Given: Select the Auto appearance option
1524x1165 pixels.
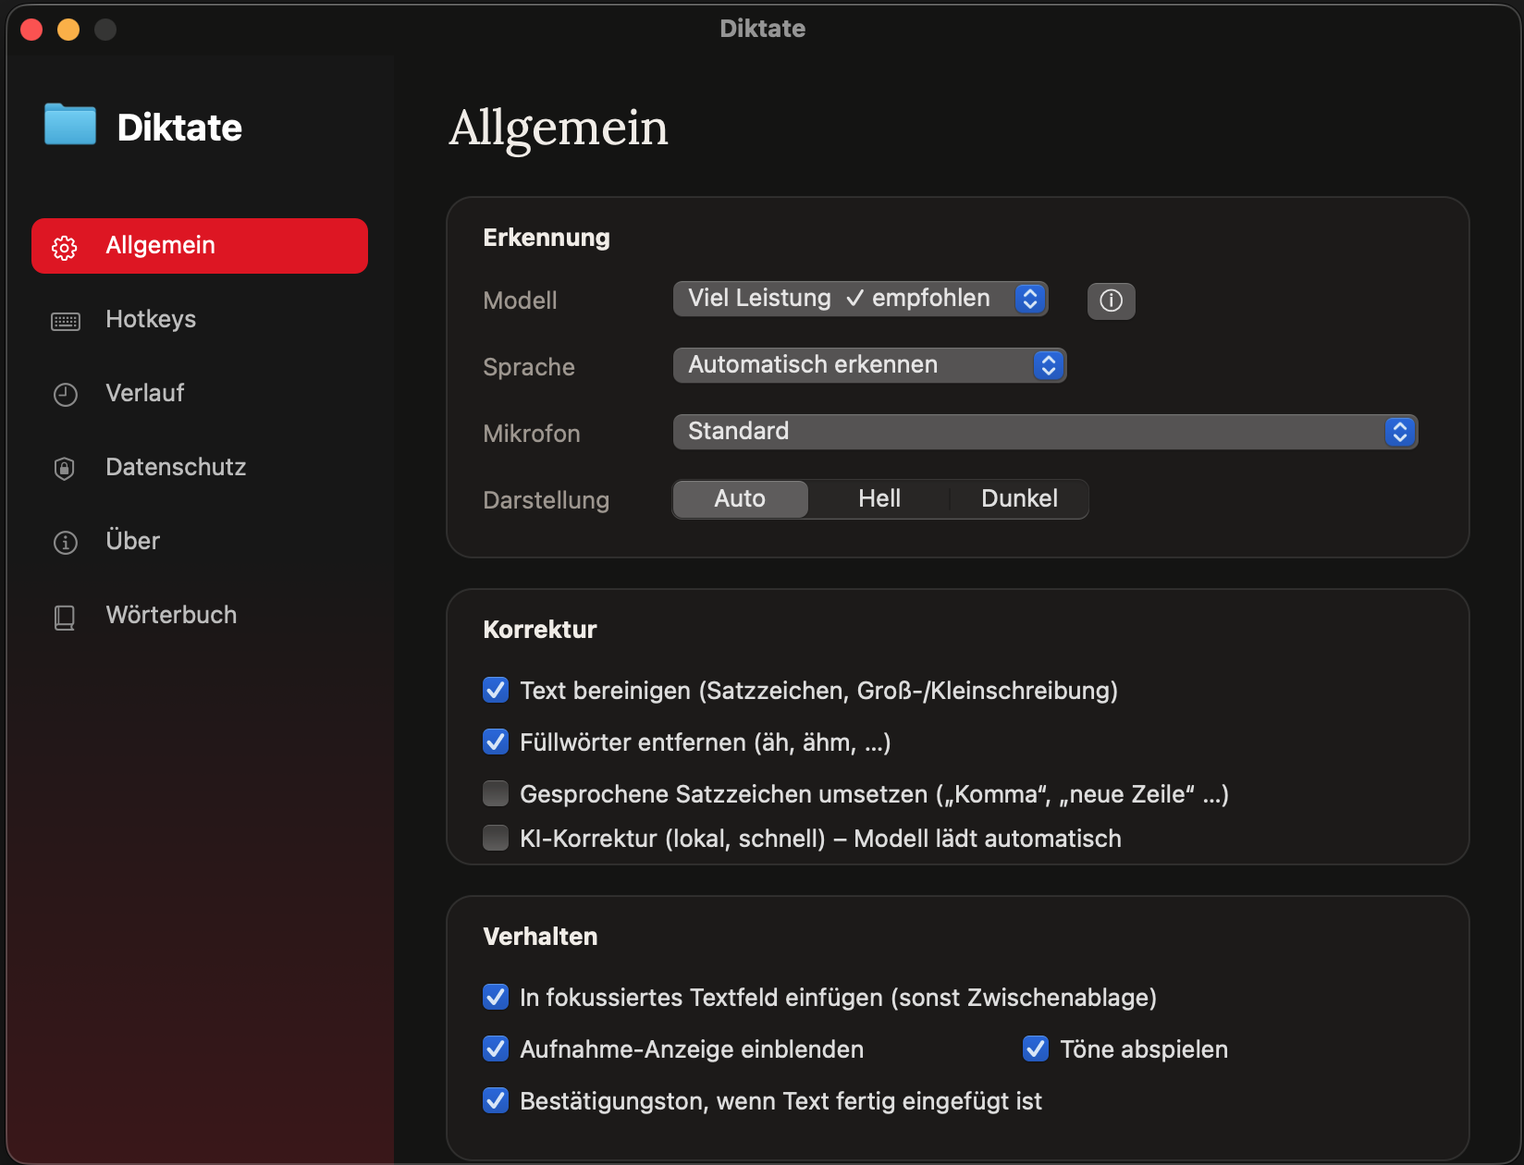Looking at the screenshot, I should (x=740, y=499).
